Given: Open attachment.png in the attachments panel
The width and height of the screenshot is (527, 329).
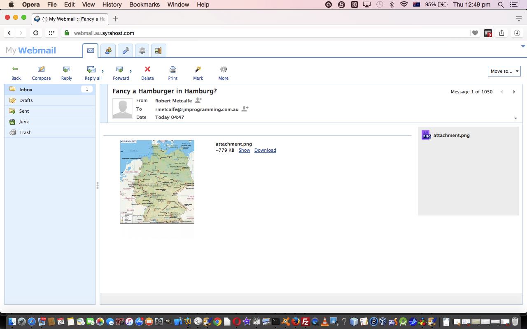Looking at the screenshot, I should [x=451, y=135].
